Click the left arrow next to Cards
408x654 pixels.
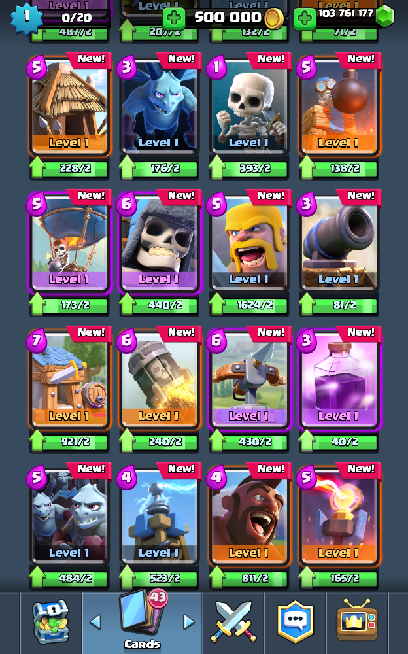(x=95, y=622)
